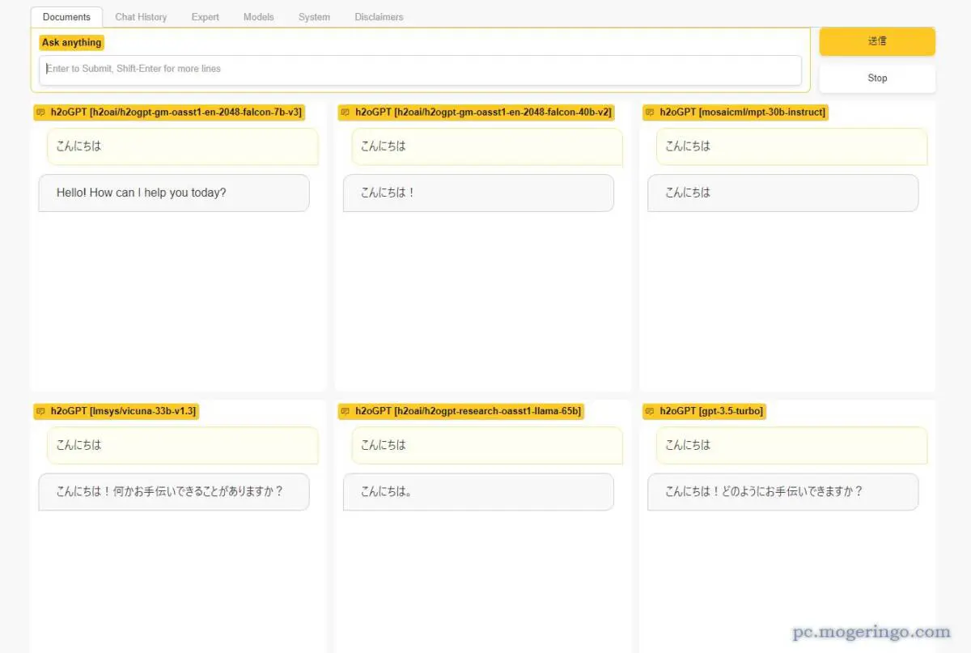
Task: Click the user message こんにちは in gpt-3.5-turbo chat
Action: [792, 445]
